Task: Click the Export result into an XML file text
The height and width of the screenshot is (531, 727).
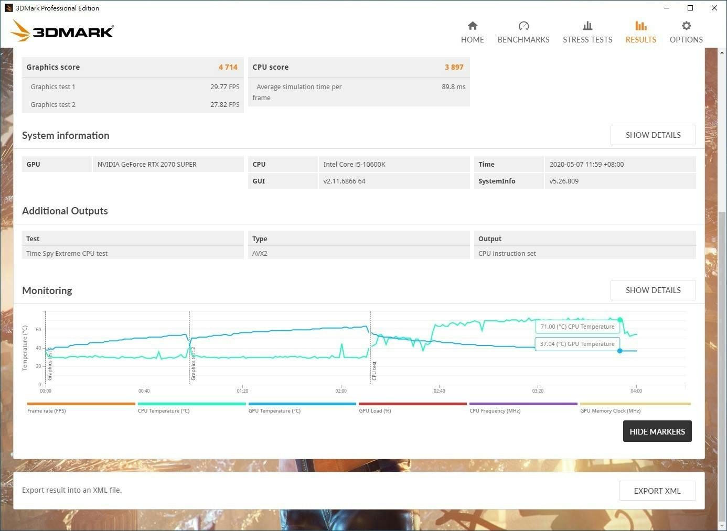Action: point(72,490)
